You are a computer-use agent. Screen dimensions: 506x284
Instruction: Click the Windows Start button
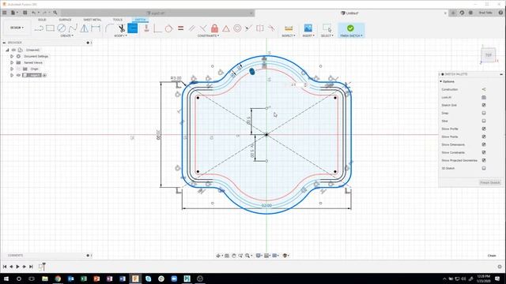click(x=6, y=278)
